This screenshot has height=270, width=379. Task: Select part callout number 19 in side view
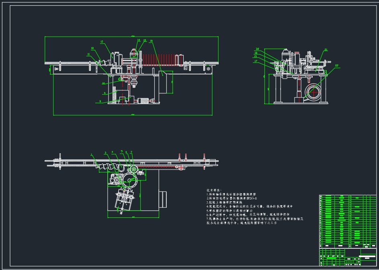click(255, 57)
